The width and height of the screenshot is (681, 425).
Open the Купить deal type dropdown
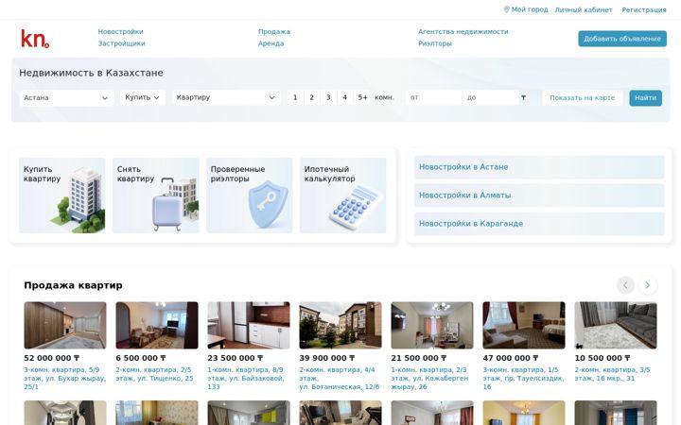click(143, 97)
